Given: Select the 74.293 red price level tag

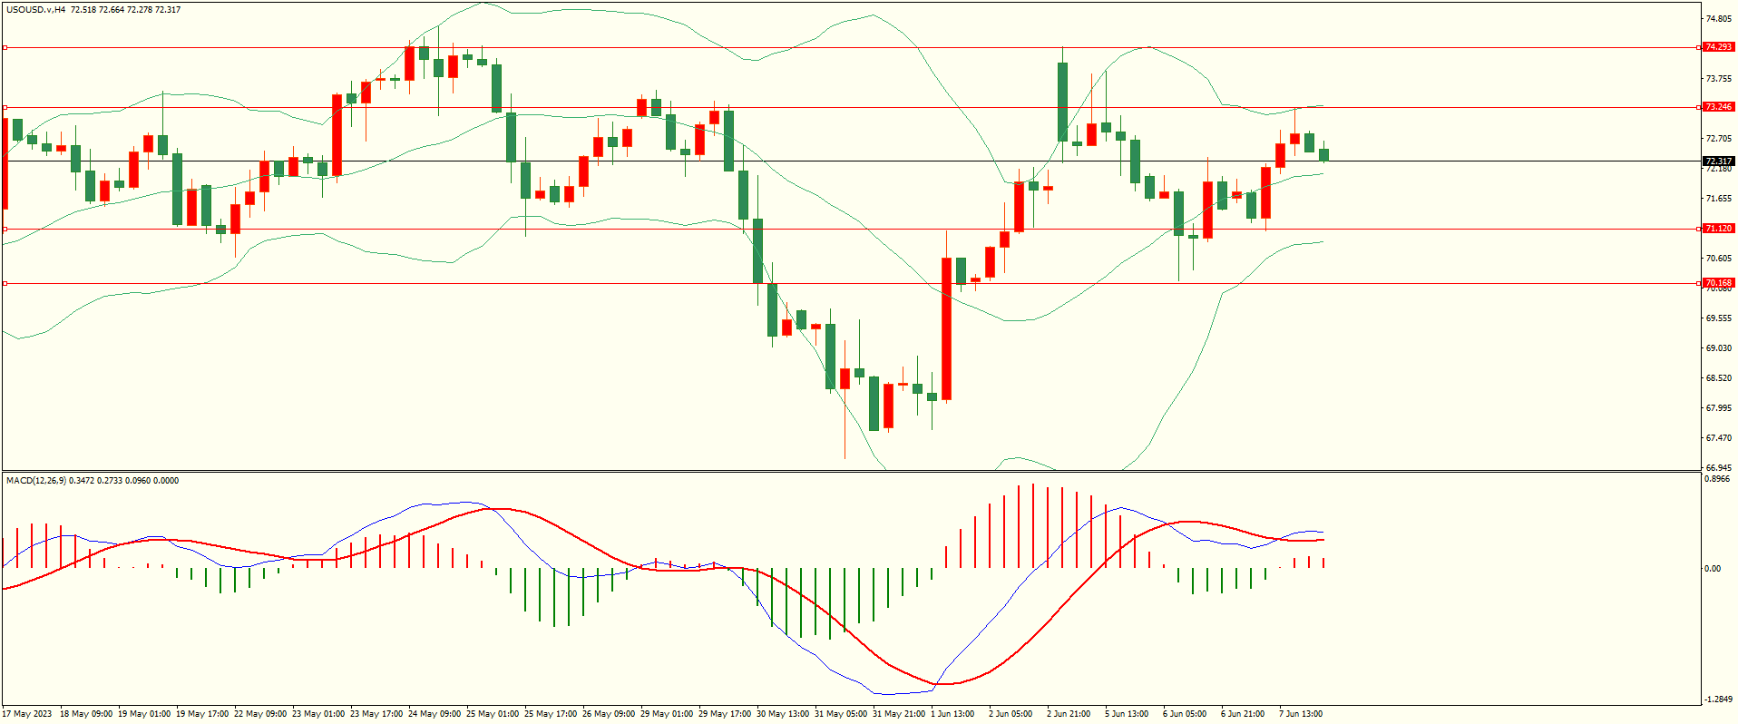Looking at the screenshot, I should (x=1718, y=47).
